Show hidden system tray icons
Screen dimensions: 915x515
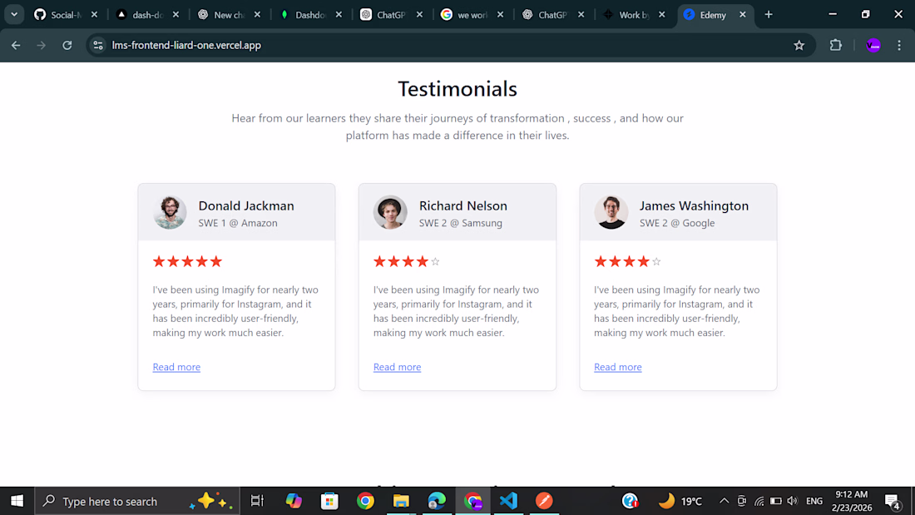pos(724,501)
